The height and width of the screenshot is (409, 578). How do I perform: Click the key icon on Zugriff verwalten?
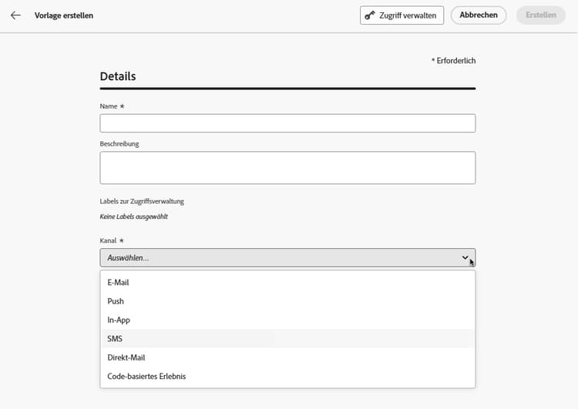pos(370,15)
